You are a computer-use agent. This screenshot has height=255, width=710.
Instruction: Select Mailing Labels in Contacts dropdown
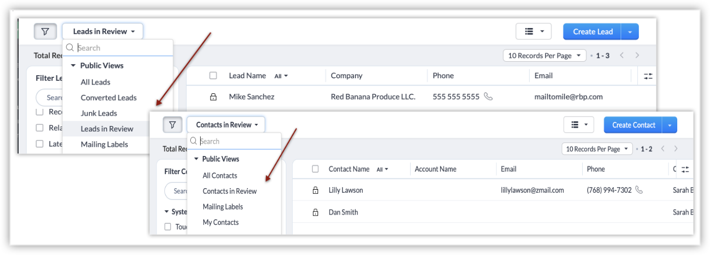(x=223, y=206)
